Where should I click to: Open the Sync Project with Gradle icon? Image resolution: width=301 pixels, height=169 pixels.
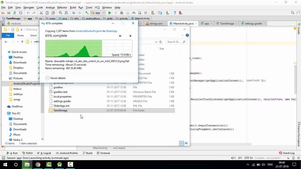160,13
